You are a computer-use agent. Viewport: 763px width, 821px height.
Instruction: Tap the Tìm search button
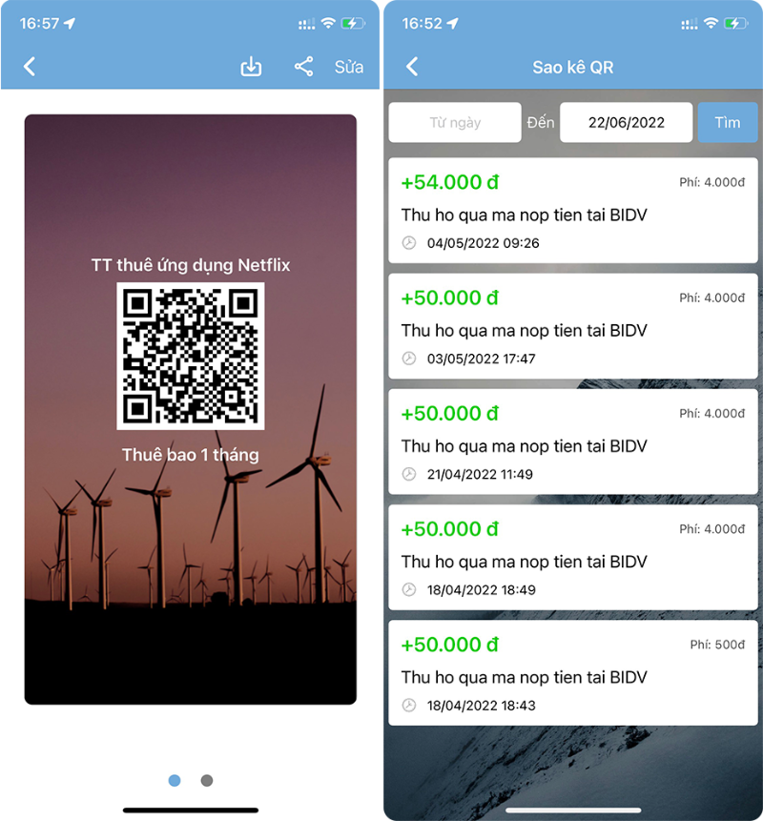click(728, 122)
